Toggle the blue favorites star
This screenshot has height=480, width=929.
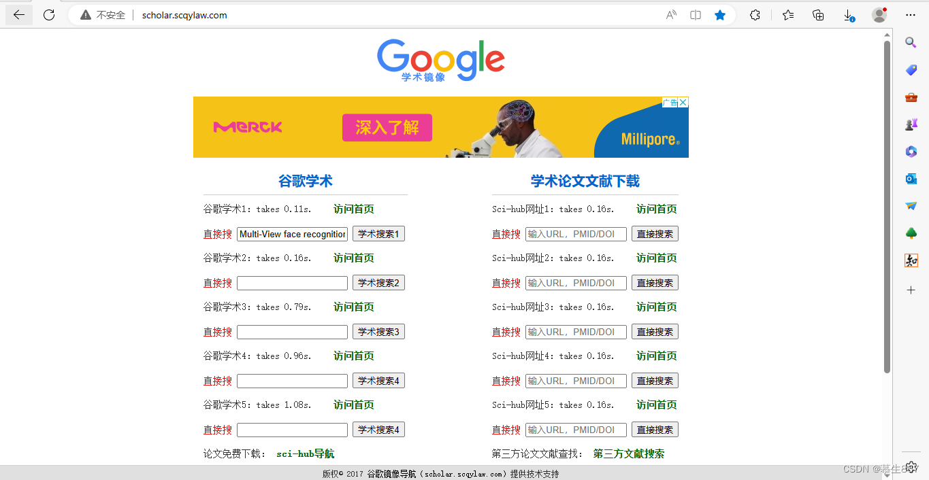pos(720,15)
